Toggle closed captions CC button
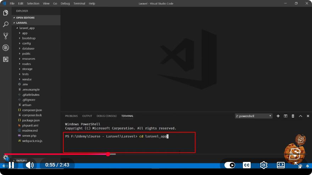 (247, 165)
